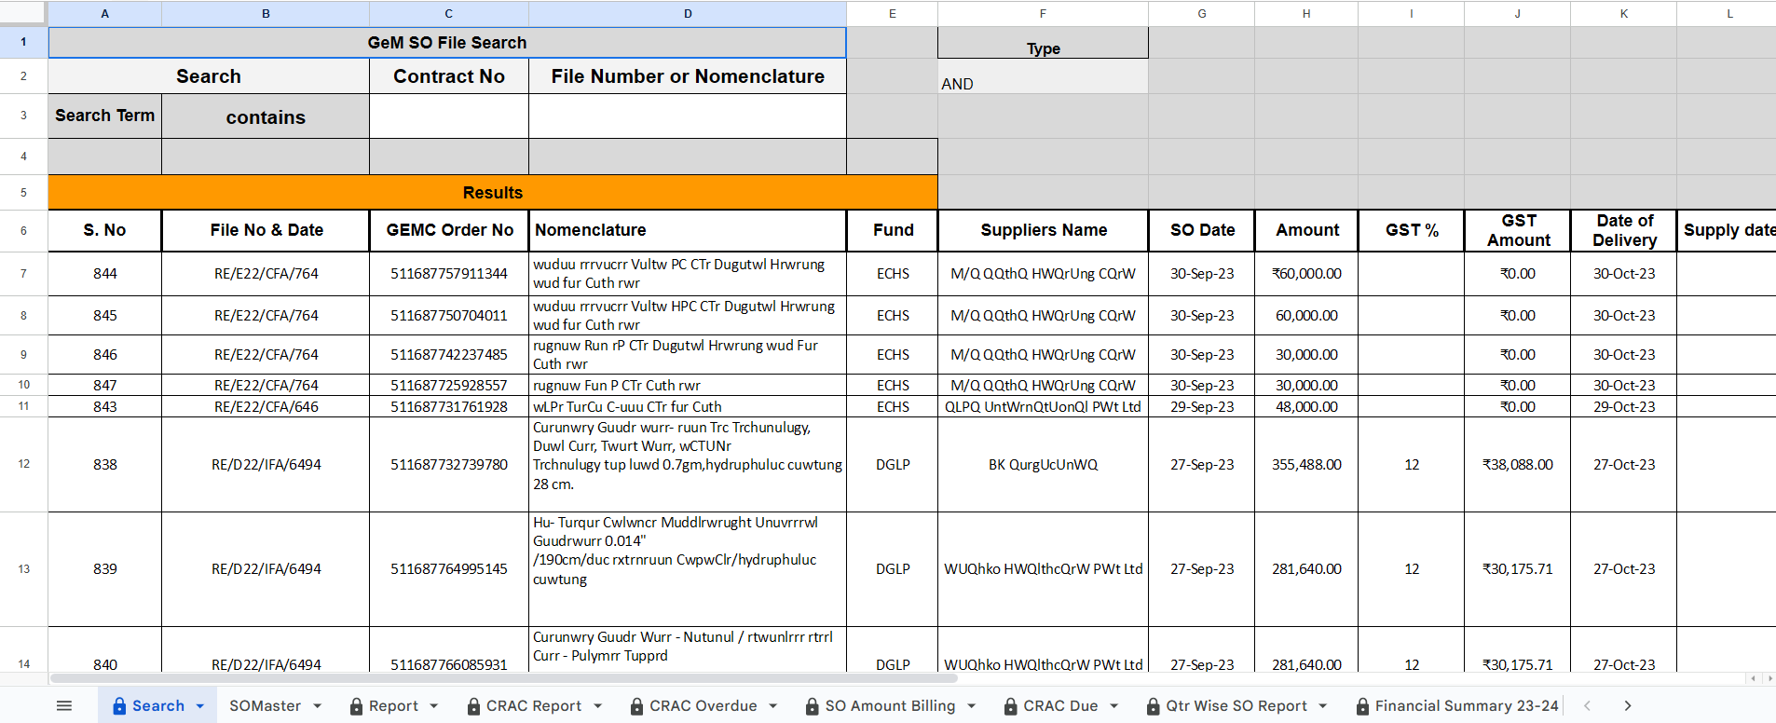Screen dimensions: 1776x723
Task: Switch to the SOMaster sheet tab
Action: point(265,706)
